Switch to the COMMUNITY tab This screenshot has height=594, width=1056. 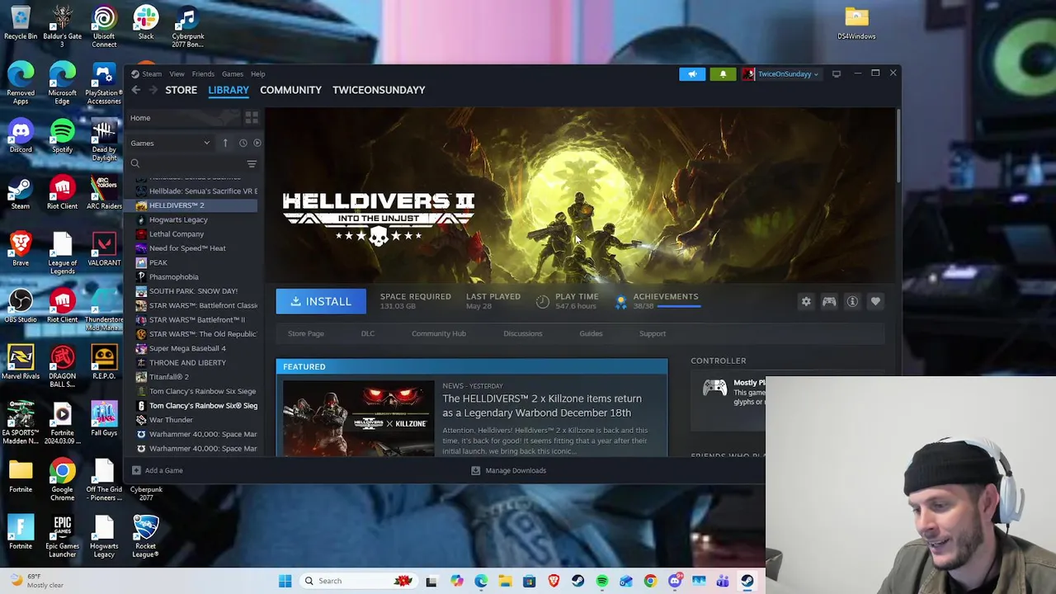(290, 90)
